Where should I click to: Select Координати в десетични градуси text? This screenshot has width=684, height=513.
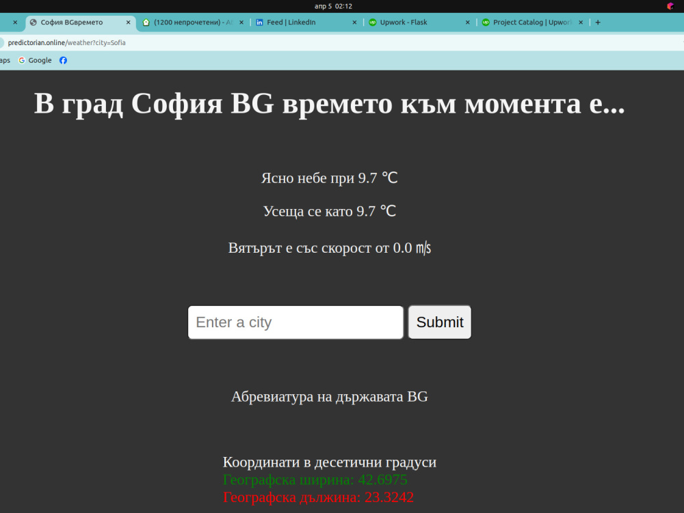[x=330, y=462]
